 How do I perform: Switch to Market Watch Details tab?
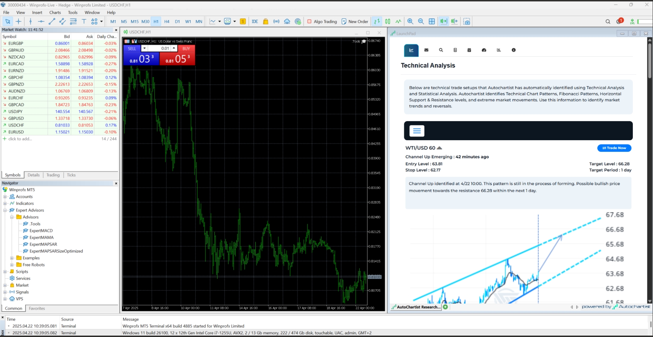tap(34, 175)
